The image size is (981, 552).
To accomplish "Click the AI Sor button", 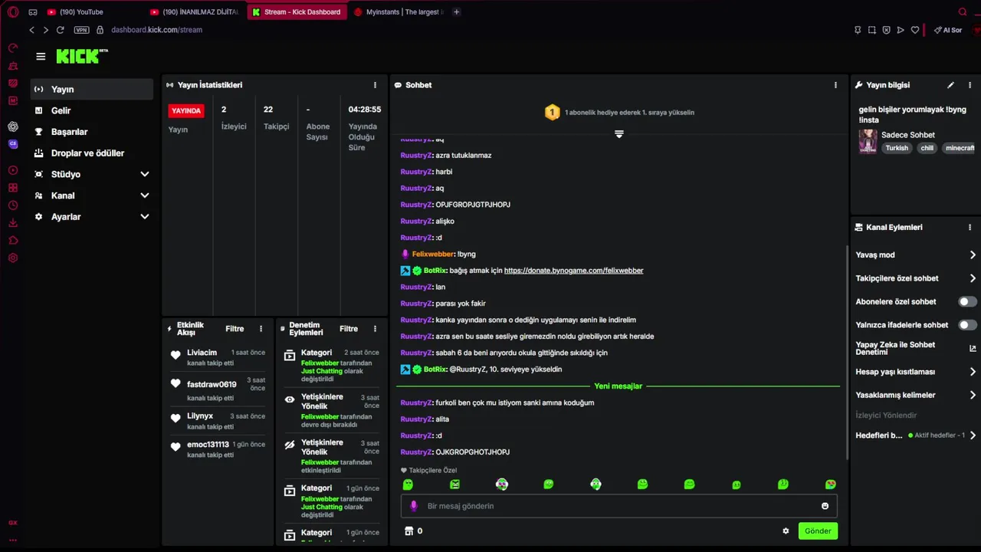I will pos(948,30).
